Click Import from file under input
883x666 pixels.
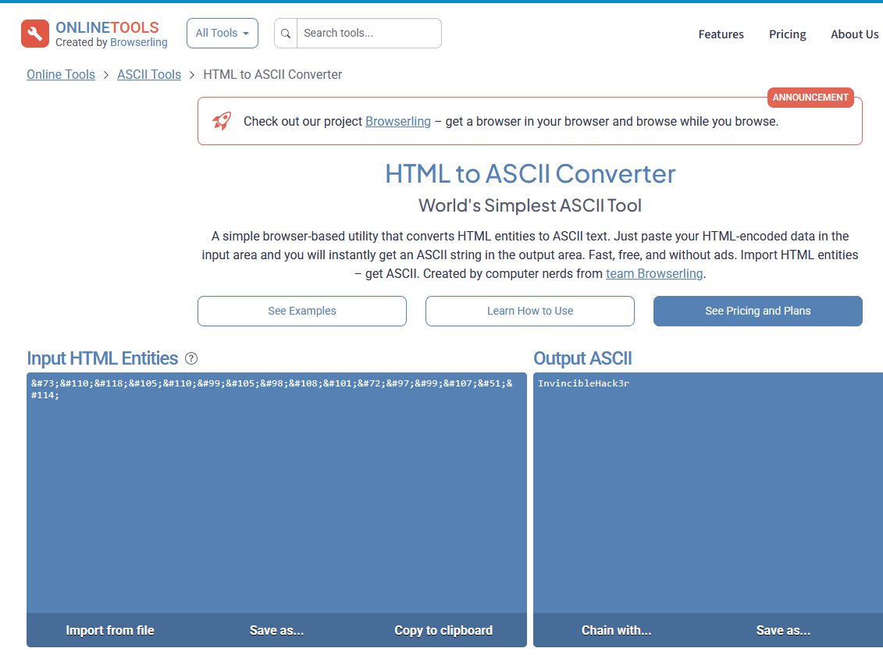pos(110,631)
